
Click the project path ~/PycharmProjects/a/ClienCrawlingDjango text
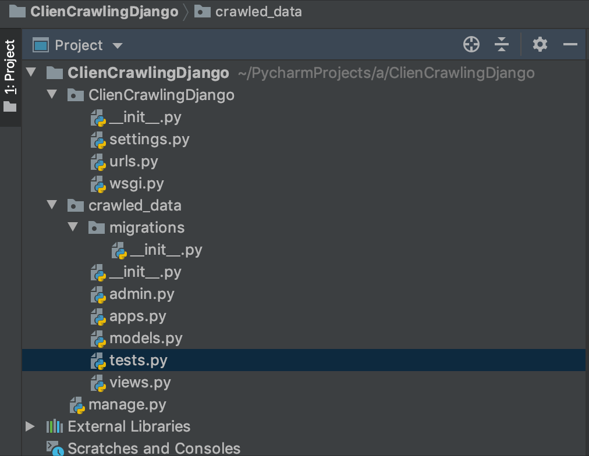[386, 73]
